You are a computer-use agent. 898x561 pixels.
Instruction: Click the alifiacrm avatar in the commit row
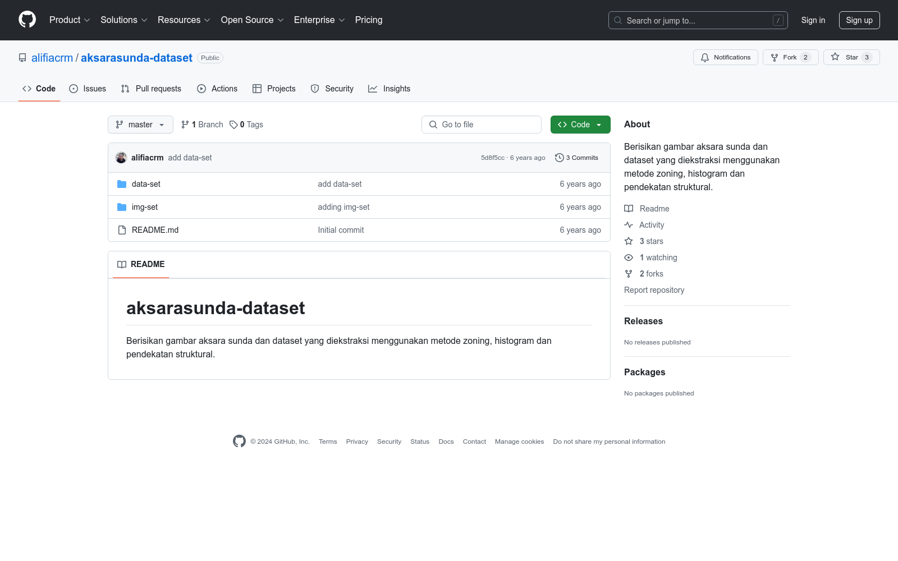point(121,158)
